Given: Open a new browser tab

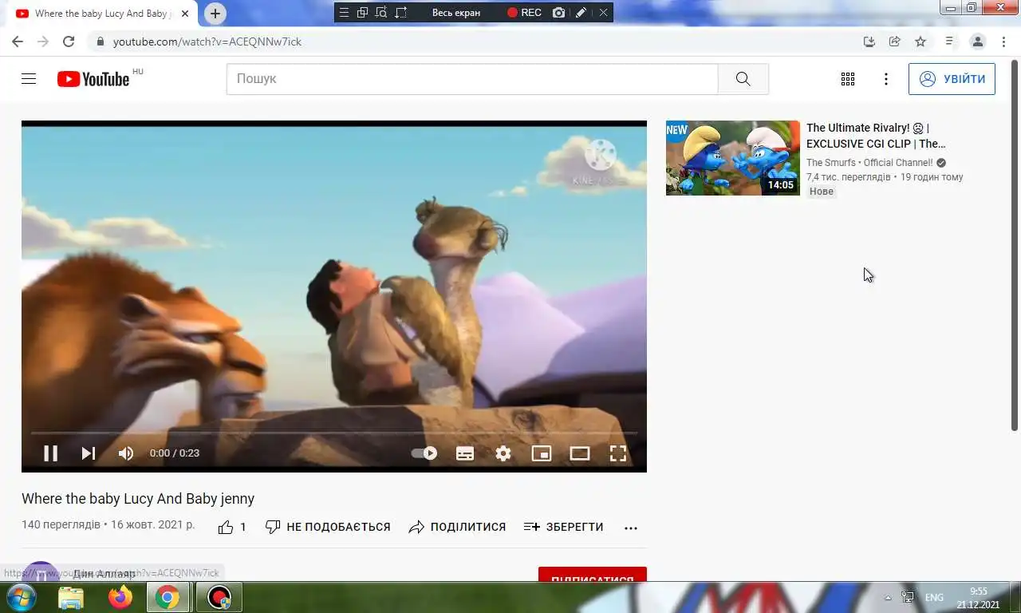Looking at the screenshot, I should [x=215, y=14].
